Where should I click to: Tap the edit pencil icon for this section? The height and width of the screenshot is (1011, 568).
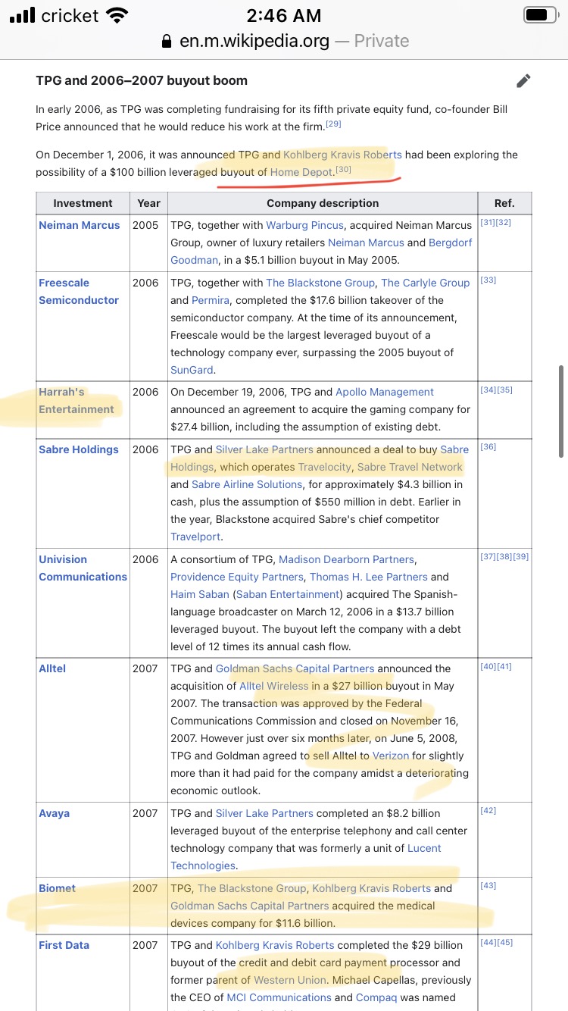tap(523, 81)
